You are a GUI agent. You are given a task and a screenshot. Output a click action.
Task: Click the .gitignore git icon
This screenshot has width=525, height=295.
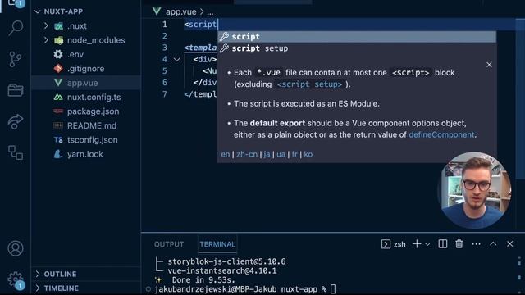58,69
